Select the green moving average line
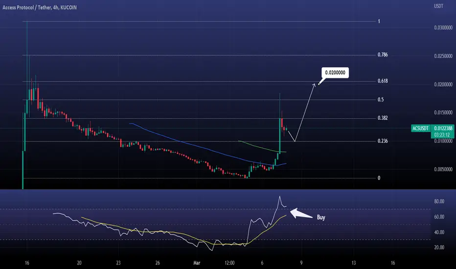 pyautogui.click(x=262, y=147)
